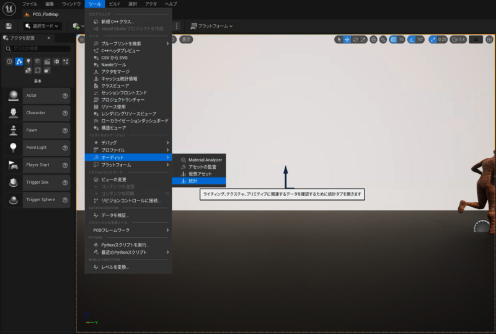Image resolution: width=496 pixels, height=334 pixels.
Task: Expand the PCGフレームワーク submenu
Action: point(128,230)
